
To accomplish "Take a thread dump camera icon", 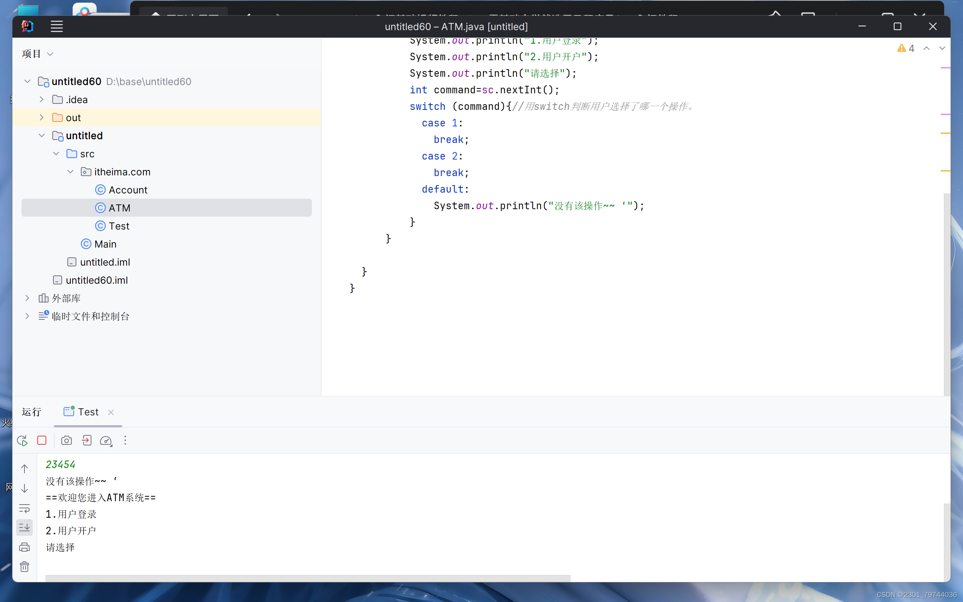I will [x=67, y=440].
